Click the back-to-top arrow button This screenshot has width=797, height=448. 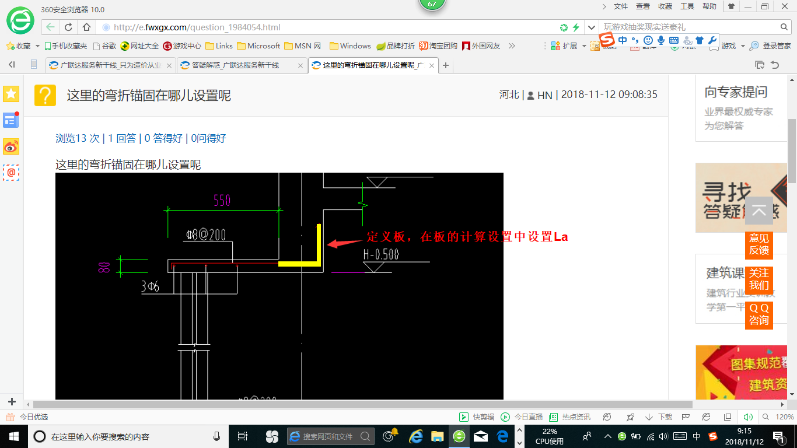759,211
